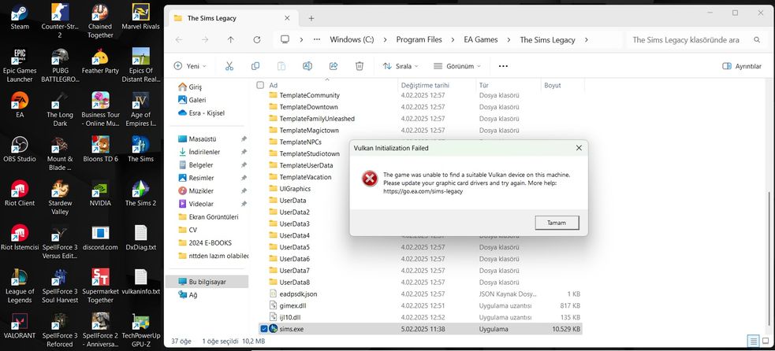Open The Long Dark shortcut
Viewport: 775px width, 351px height.
(60, 109)
